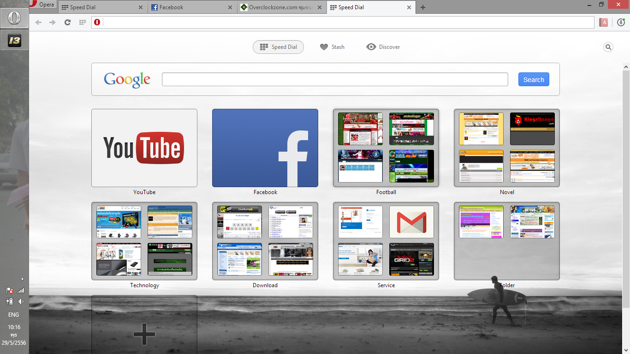Image resolution: width=630 pixels, height=354 pixels.
Task: Open the battery power tray icon
Action: (x=10, y=301)
